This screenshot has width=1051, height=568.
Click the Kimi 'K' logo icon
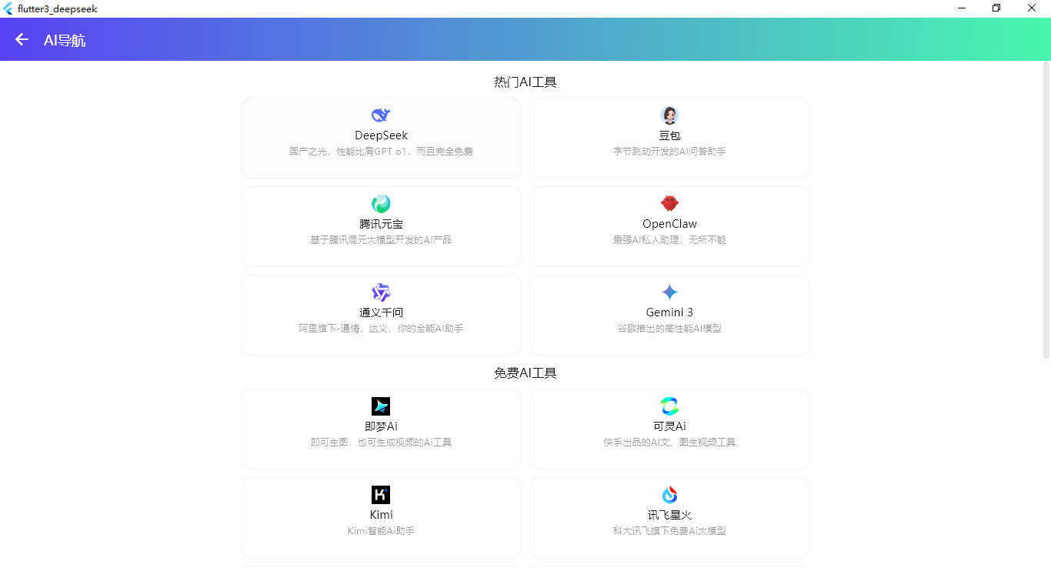(x=380, y=494)
